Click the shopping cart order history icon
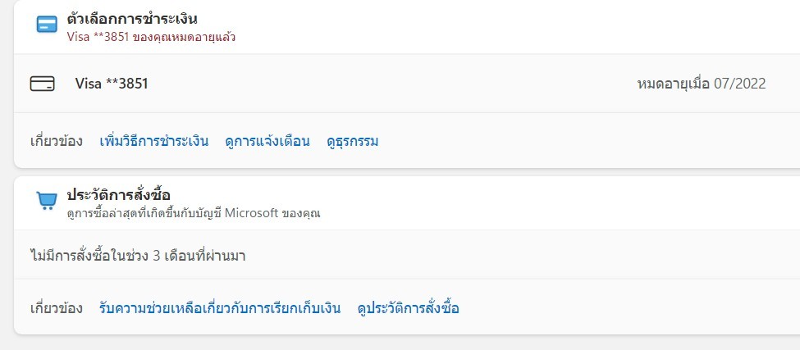The height and width of the screenshot is (350, 800). point(47,201)
